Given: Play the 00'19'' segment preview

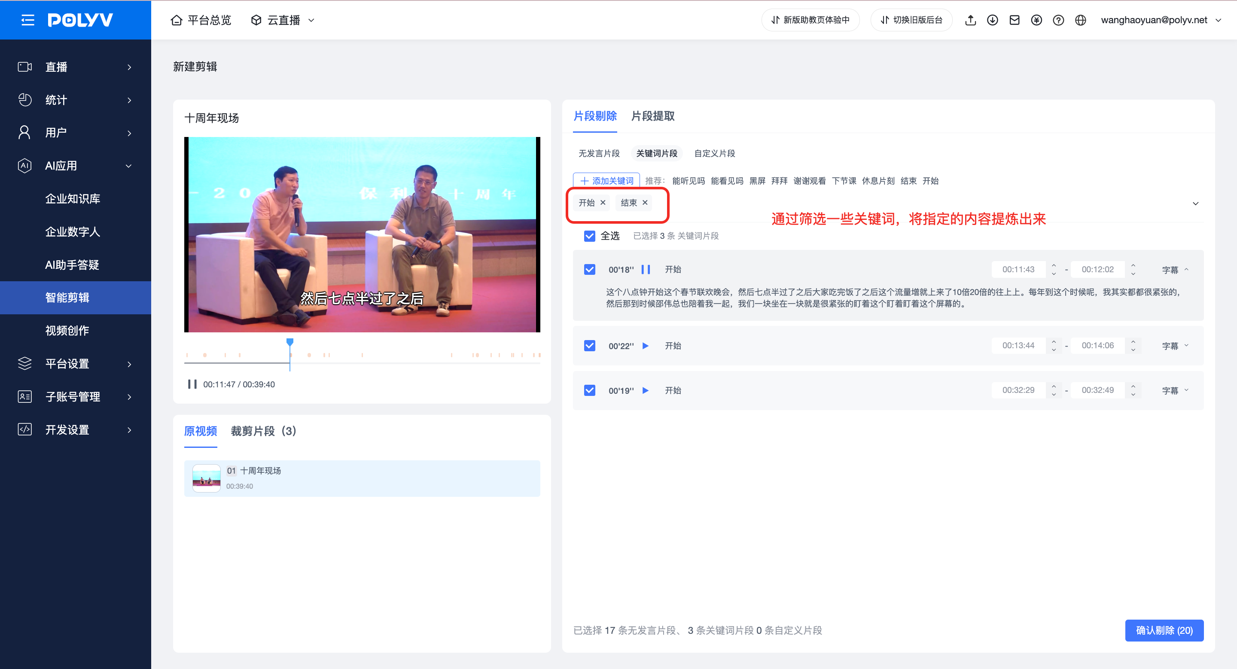Looking at the screenshot, I should click(646, 390).
